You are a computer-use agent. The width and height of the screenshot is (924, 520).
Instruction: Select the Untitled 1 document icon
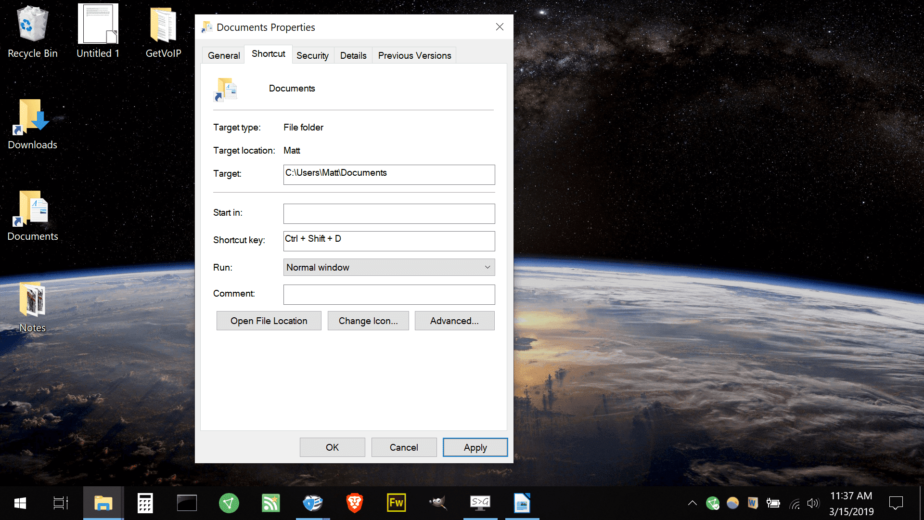pyautogui.click(x=98, y=32)
